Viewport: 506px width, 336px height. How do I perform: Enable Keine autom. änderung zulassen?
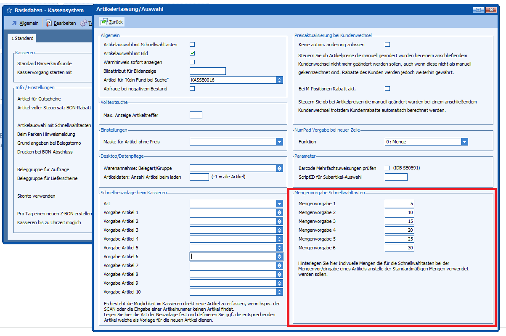pyautogui.click(x=387, y=45)
